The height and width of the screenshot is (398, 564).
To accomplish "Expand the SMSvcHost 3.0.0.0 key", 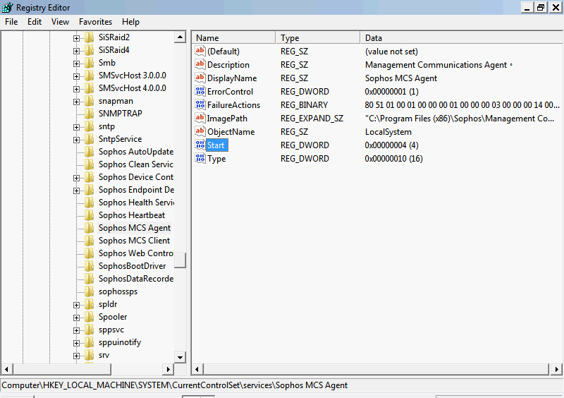I will (x=76, y=76).
